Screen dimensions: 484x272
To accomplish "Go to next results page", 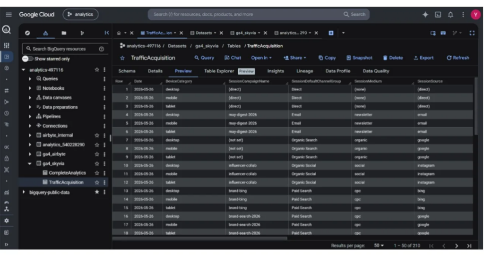I will click(x=456, y=246).
